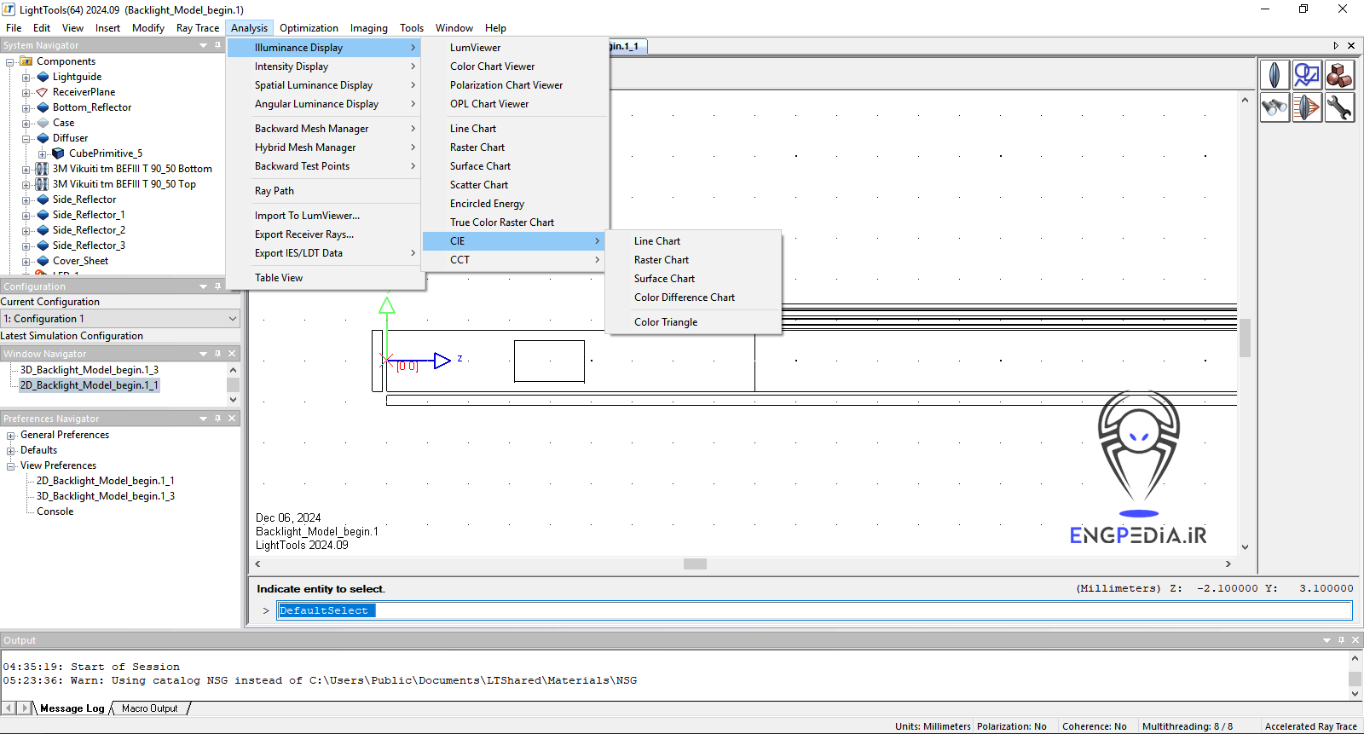Click the Accelerated Ray Trace status
The width and height of the screenshot is (1364, 734).
[x=1310, y=726]
